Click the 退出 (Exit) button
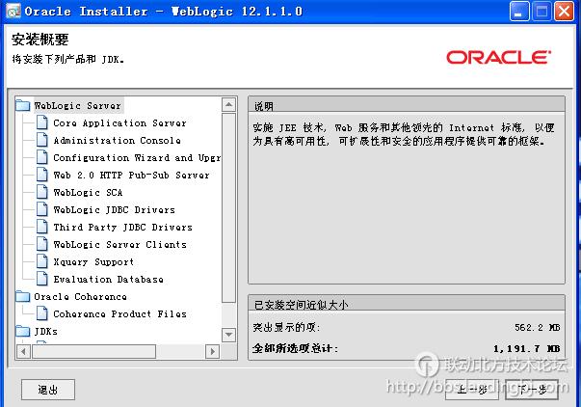The height and width of the screenshot is (407, 581). point(48,390)
